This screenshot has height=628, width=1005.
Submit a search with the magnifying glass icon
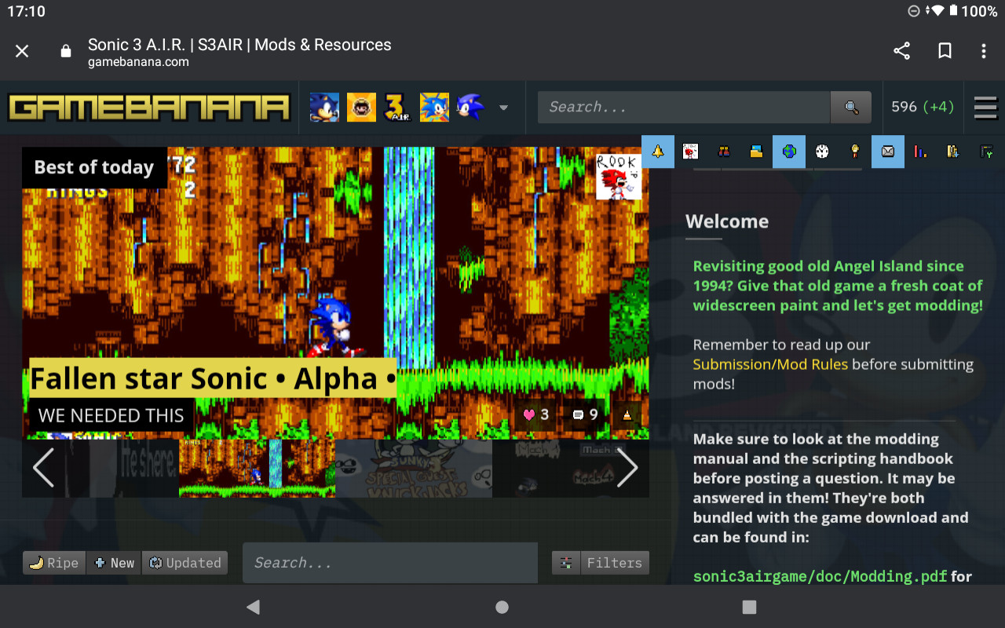pyautogui.click(x=850, y=107)
